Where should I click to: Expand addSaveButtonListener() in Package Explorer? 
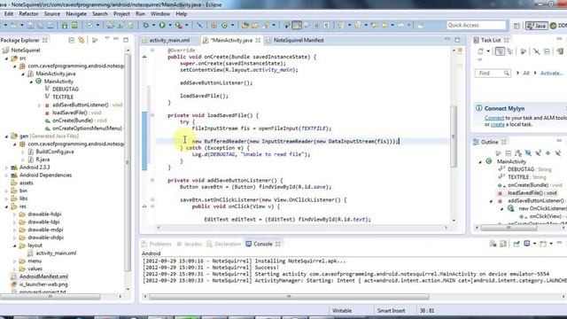[x=39, y=105]
